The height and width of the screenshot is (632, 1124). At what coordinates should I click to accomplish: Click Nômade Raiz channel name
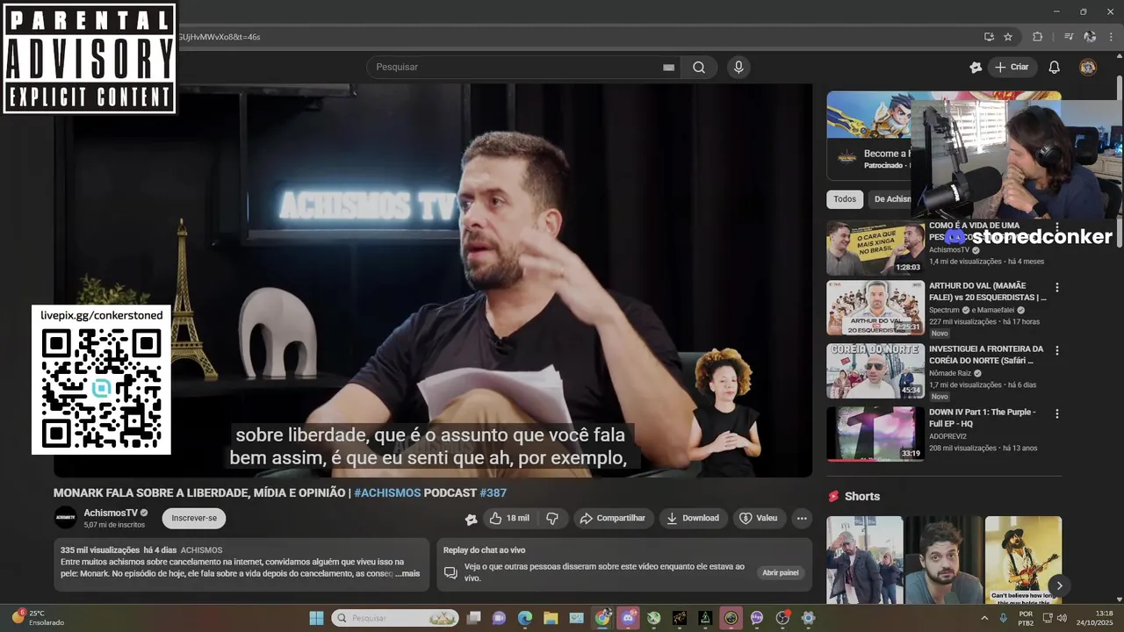(950, 373)
